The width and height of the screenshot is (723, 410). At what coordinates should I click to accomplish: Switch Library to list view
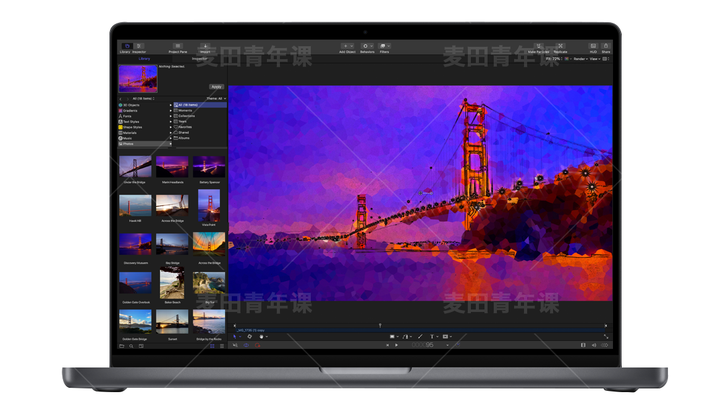pyautogui.click(x=222, y=346)
